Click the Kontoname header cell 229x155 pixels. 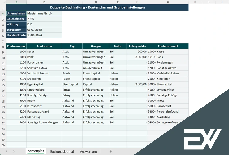[x=44, y=46]
